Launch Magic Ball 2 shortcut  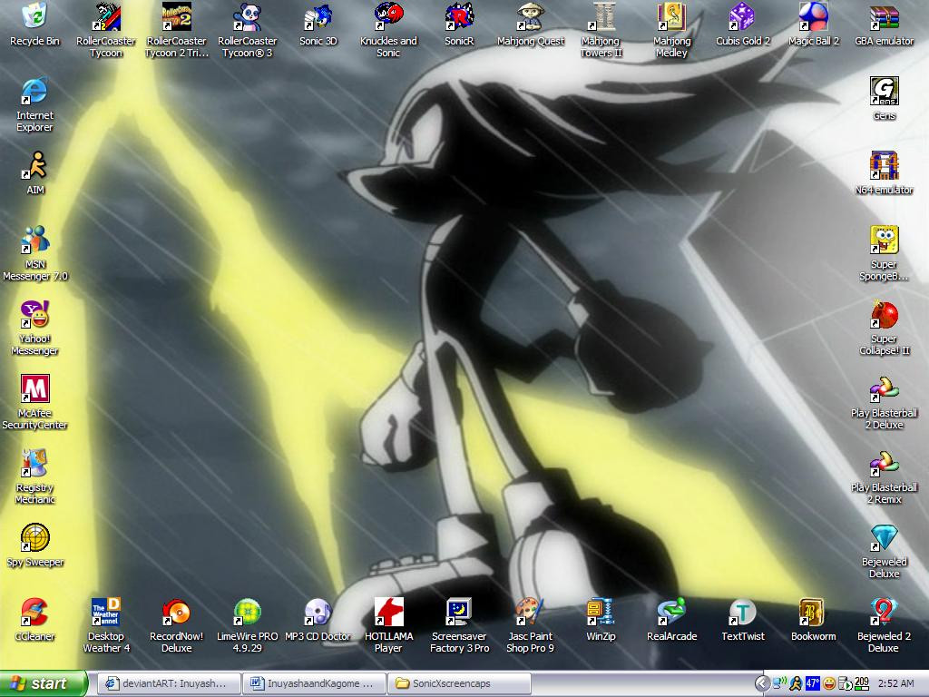[x=814, y=16]
